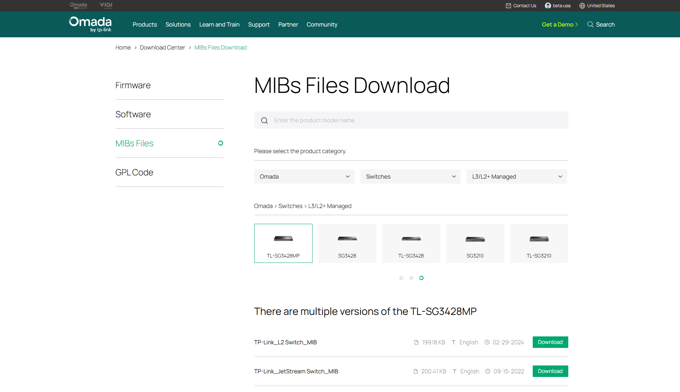Click the Contact Us text link
This screenshot has width=680, height=392.
pyautogui.click(x=524, y=6)
